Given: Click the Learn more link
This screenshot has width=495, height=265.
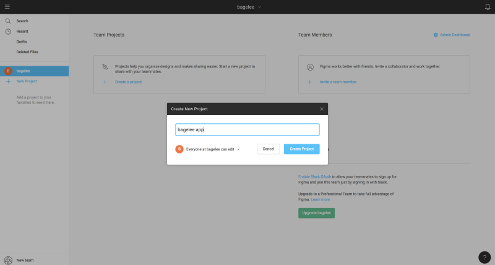Looking at the screenshot, I should [x=320, y=199].
